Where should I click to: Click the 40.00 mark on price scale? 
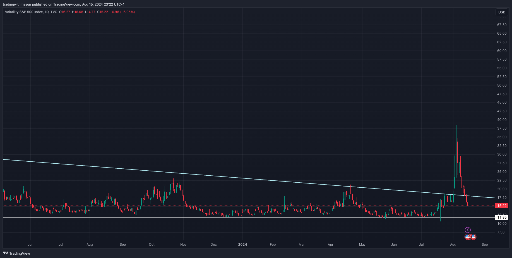coord(502,120)
